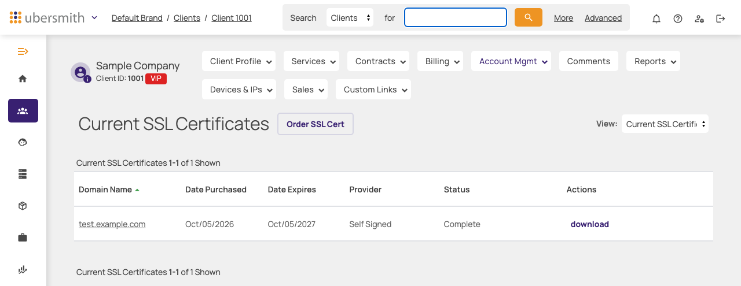741x286 pixels.
Task: Focus the search text field
Action: tap(456, 17)
